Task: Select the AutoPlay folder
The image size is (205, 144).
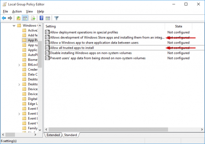Action: click(30, 55)
